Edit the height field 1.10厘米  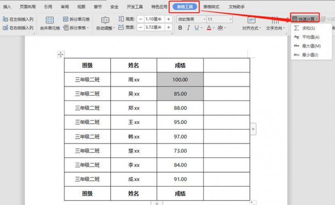coord(154,19)
